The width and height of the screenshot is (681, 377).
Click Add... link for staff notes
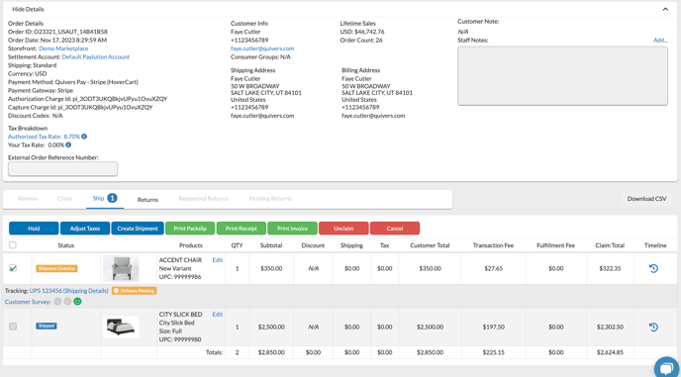[x=660, y=40]
